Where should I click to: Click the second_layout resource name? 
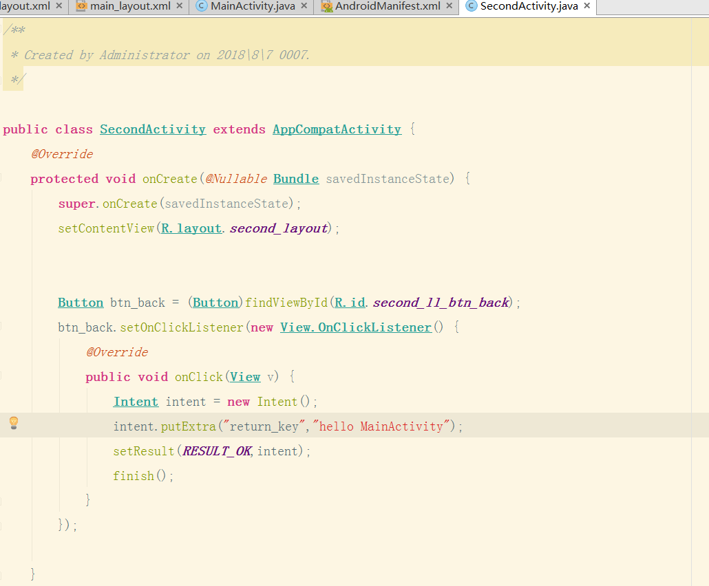[x=279, y=228]
